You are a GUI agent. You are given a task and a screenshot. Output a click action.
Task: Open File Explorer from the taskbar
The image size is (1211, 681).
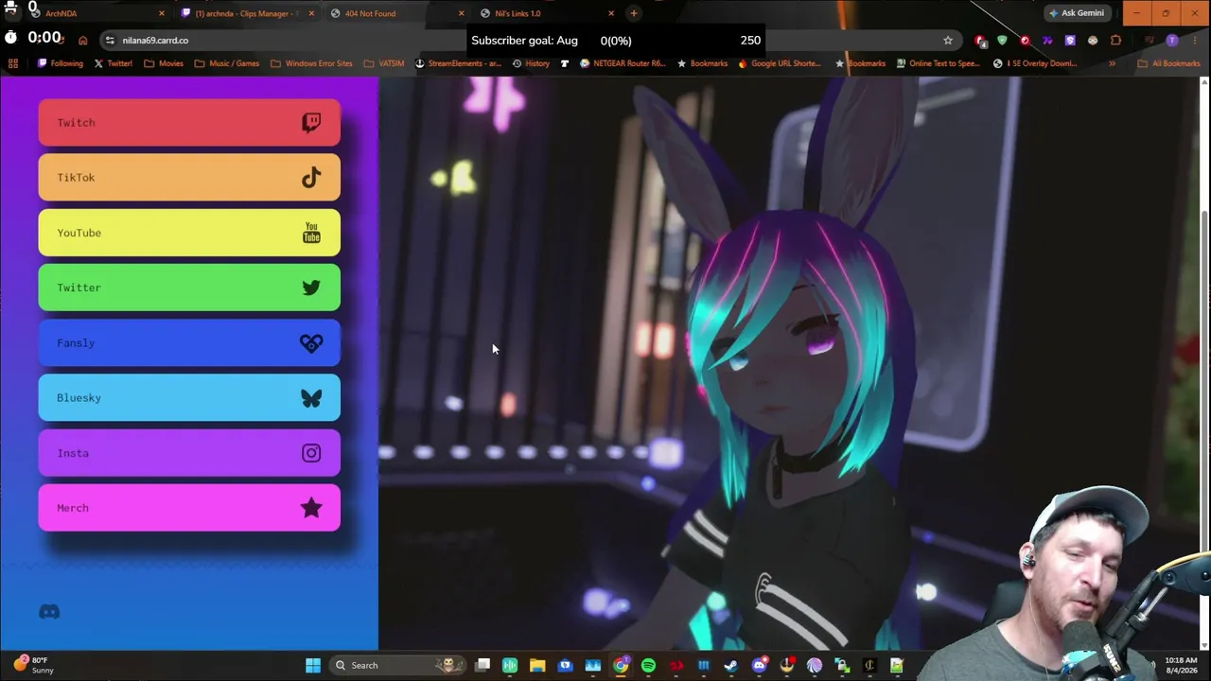[x=537, y=665]
